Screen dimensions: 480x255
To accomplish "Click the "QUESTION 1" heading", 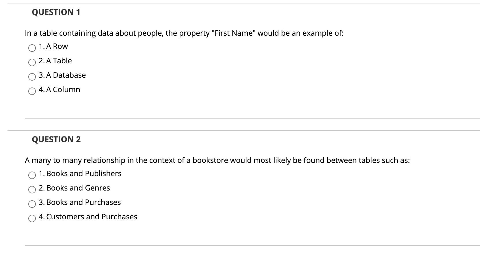I will (56, 12).
